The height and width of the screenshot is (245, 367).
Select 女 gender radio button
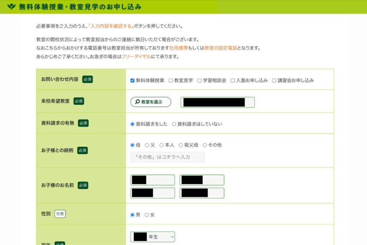(x=147, y=215)
